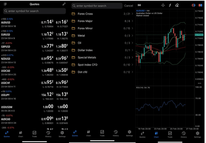
Task: Open Quotes tab in chart screen
Action: coord(142,135)
